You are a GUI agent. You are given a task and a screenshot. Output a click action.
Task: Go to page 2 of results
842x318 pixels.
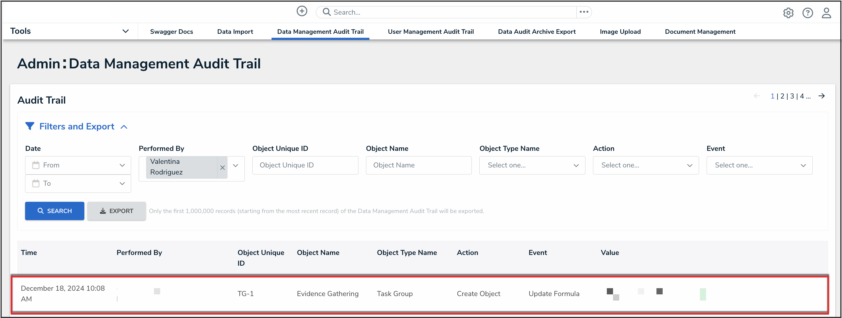782,96
